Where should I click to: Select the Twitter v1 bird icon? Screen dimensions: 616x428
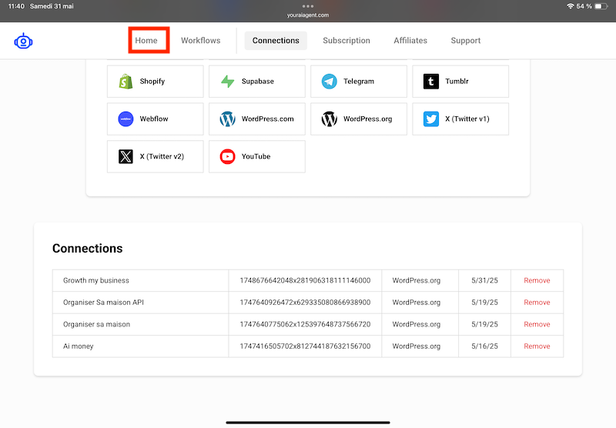[x=431, y=119]
